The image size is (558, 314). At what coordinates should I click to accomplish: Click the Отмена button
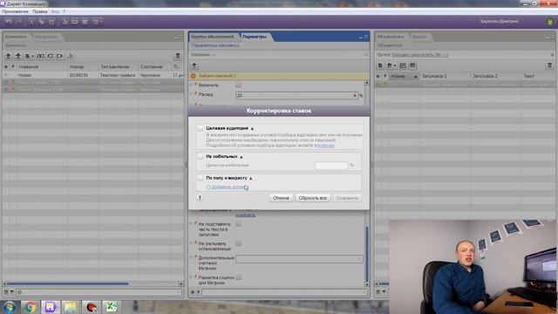(x=281, y=198)
